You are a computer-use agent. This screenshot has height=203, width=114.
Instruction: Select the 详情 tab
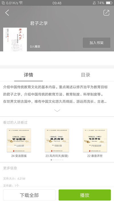tap(28, 75)
